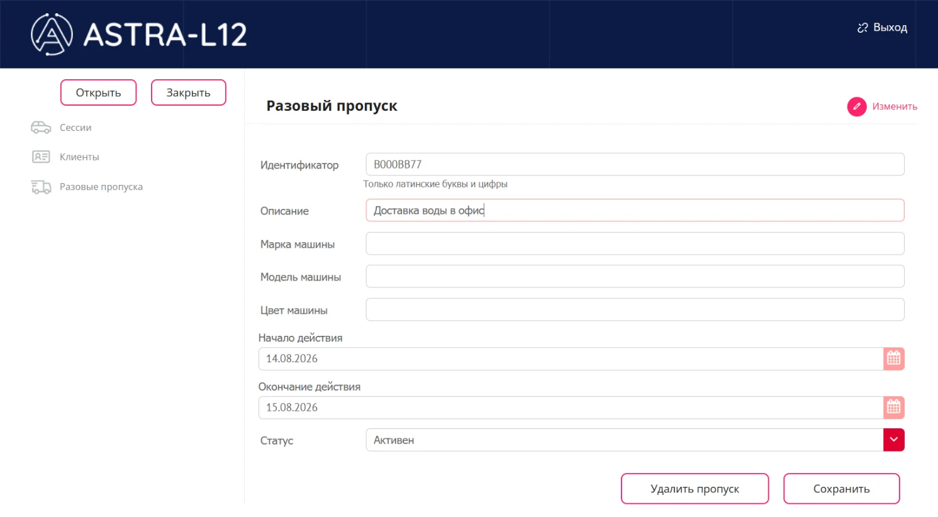The height and width of the screenshot is (517, 938).
Task: Click the Окончание действия label
Action: click(x=310, y=387)
